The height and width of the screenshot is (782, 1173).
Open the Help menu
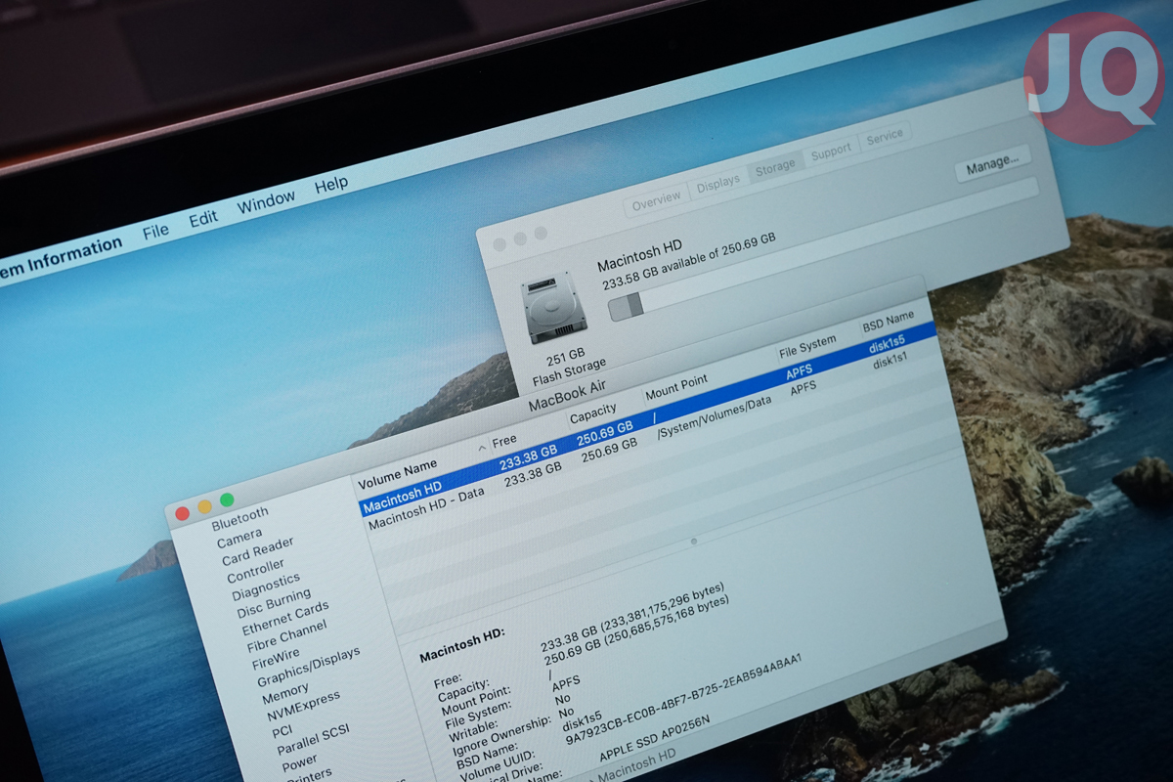[331, 185]
